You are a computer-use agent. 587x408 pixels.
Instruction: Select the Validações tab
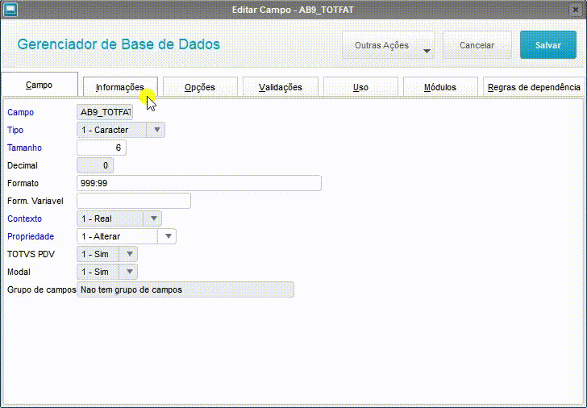click(x=281, y=87)
